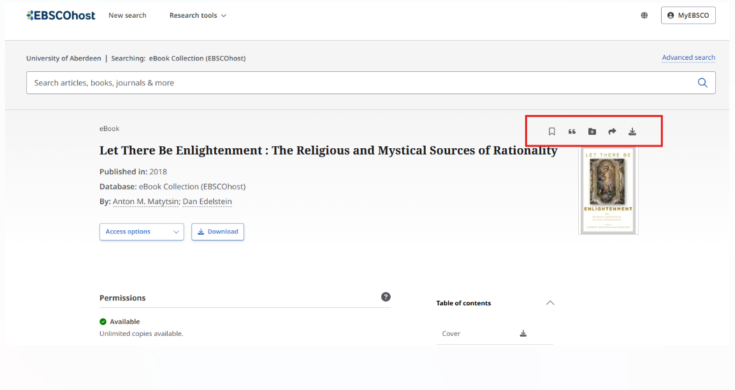This screenshot has height=390, width=735.
Task: Click the download icon in the top toolbar
Action: click(632, 132)
